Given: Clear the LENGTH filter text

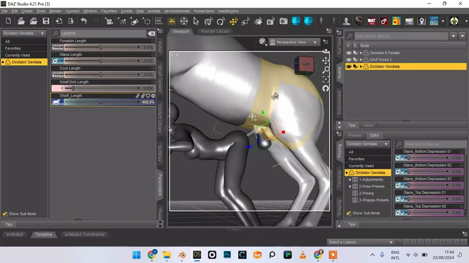Looking at the screenshot, I should 151,34.
